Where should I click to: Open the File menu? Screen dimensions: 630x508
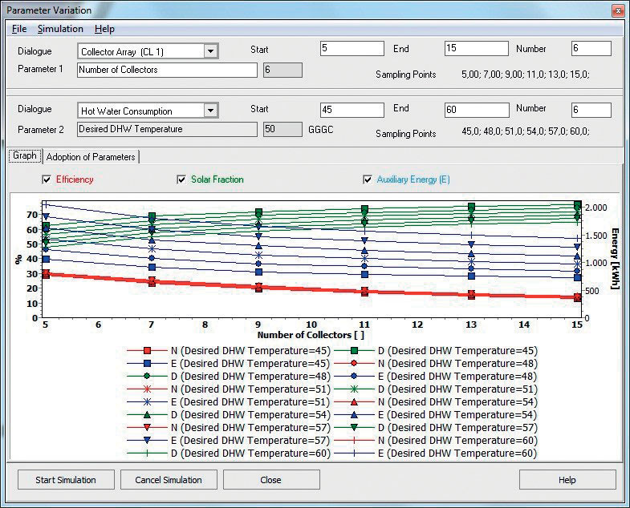pos(19,29)
